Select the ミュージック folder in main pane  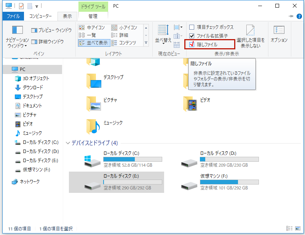point(104,127)
